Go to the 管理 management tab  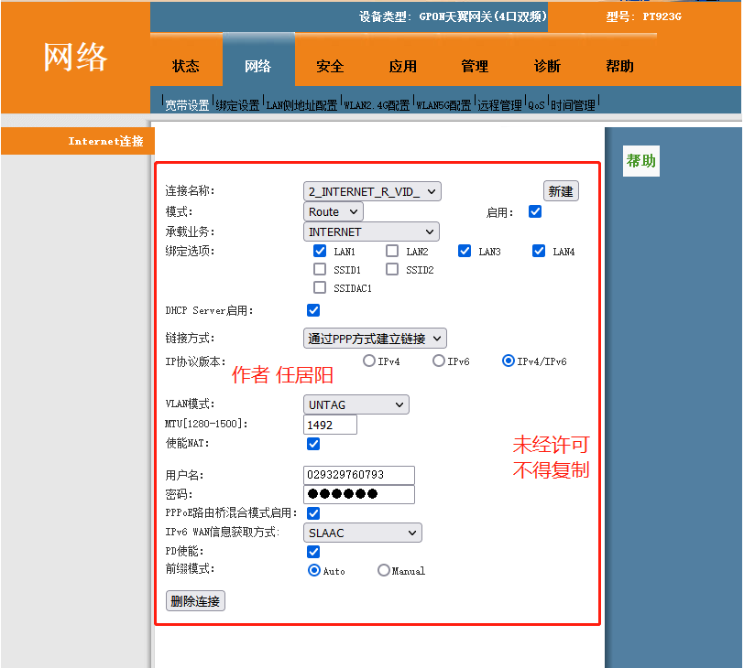pos(475,66)
